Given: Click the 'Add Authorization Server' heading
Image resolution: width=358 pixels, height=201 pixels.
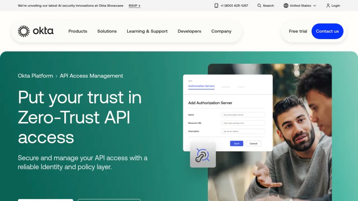Looking at the screenshot, I should click(x=210, y=103).
